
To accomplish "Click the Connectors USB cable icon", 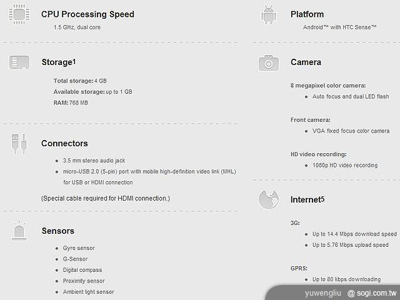I will (x=18, y=144).
